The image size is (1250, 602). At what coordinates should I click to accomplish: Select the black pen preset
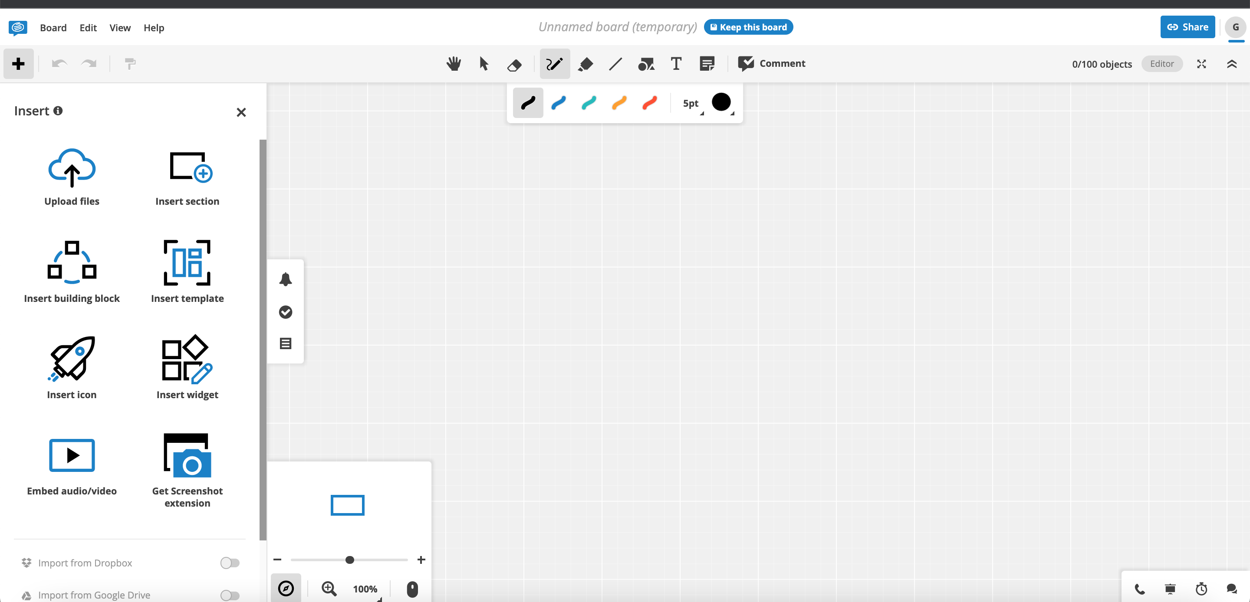pos(528,103)
